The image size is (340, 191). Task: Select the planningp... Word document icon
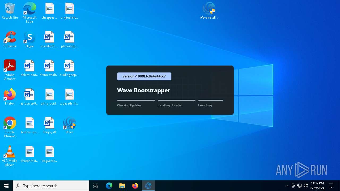tap(69, 40)
